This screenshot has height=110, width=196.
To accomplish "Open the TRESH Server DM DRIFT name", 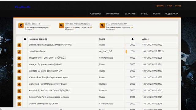I will [x=47, y=58].
